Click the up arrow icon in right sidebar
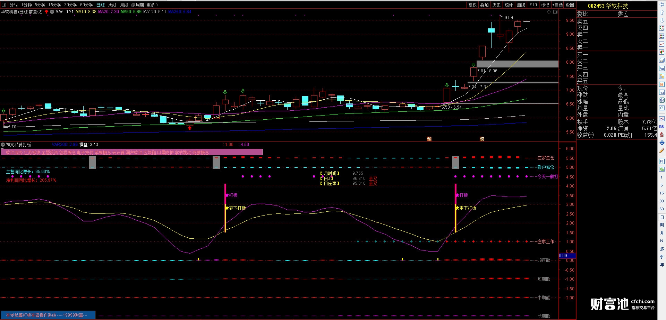 pos(661,13)
